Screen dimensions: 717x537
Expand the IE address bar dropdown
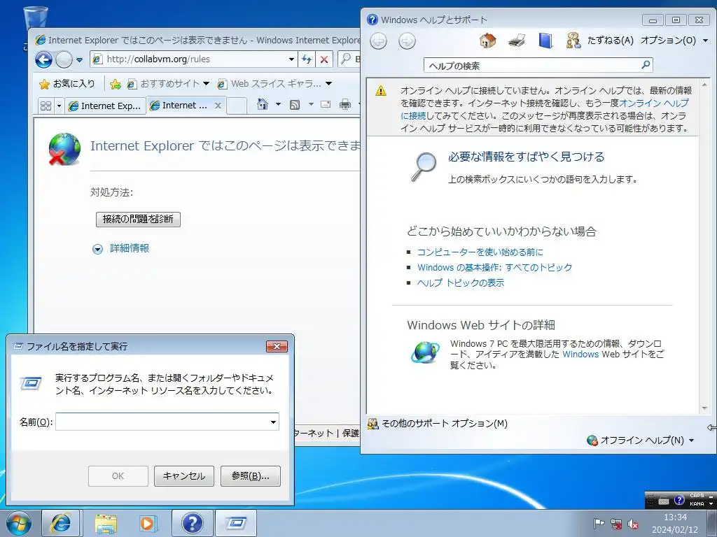tap(291, 59)
